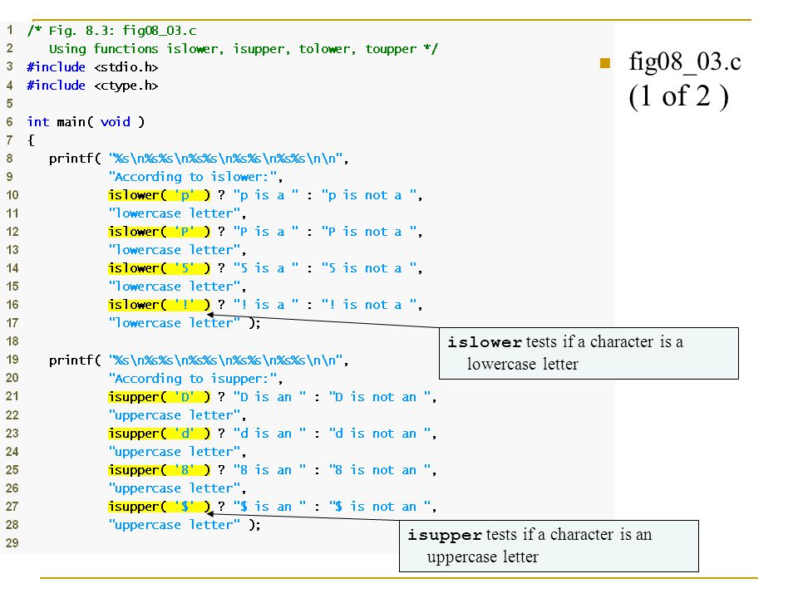Click the string "8 is not an "
Screen dimensions: 798x598
point(380,470)
